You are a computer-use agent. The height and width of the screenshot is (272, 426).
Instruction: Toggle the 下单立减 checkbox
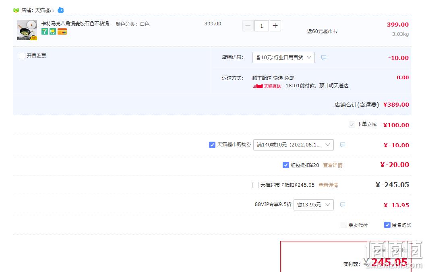coord(352,125)
